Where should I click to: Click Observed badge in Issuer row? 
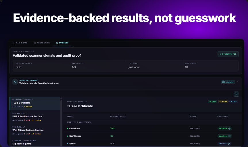click(224, 144)
